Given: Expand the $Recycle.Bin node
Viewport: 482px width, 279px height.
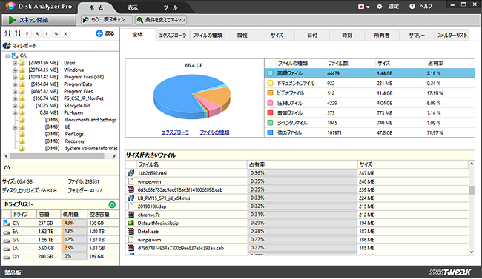Looking at the screenshot, I should [15, 106].
